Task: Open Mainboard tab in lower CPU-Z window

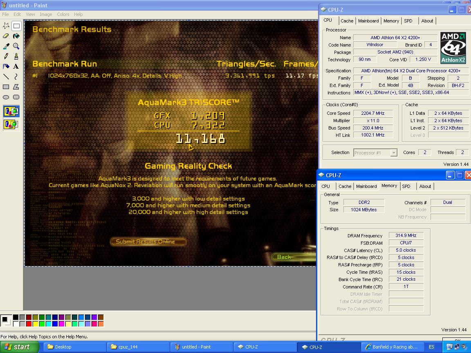Action: (366, 186)
